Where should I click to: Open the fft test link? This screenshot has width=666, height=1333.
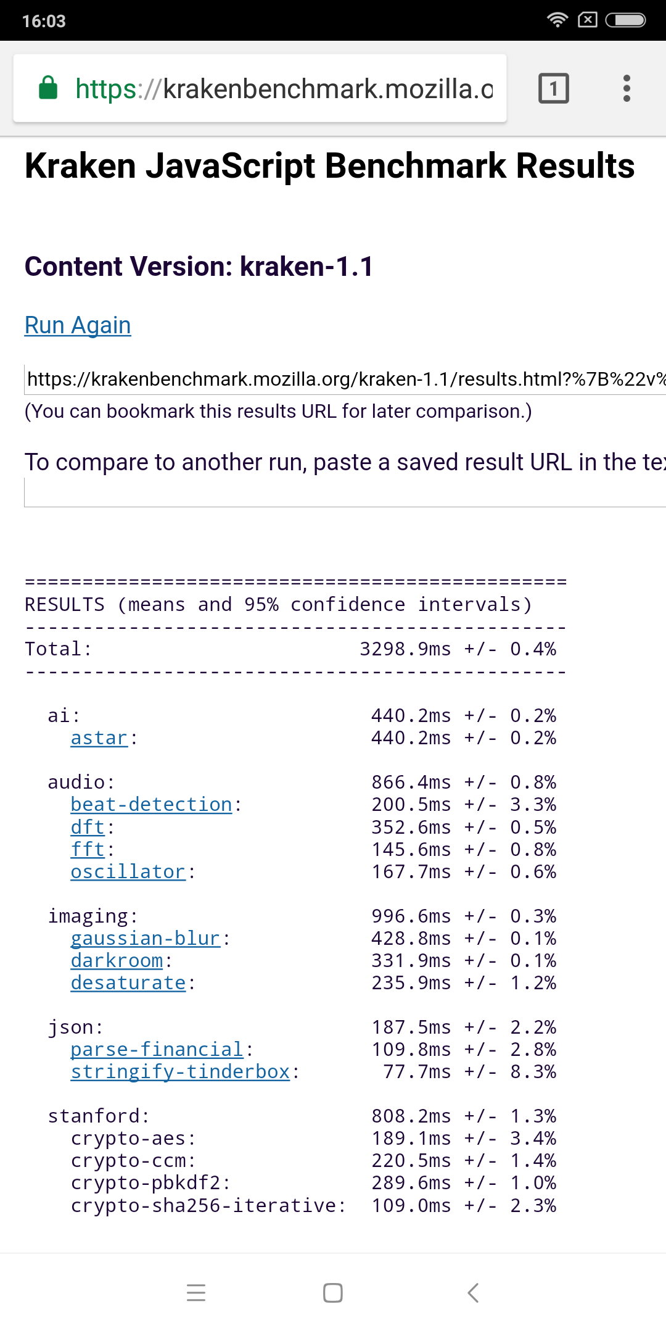88,849
